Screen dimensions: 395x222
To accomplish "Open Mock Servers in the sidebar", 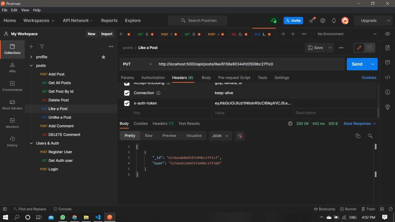I will tap(12, 105).
